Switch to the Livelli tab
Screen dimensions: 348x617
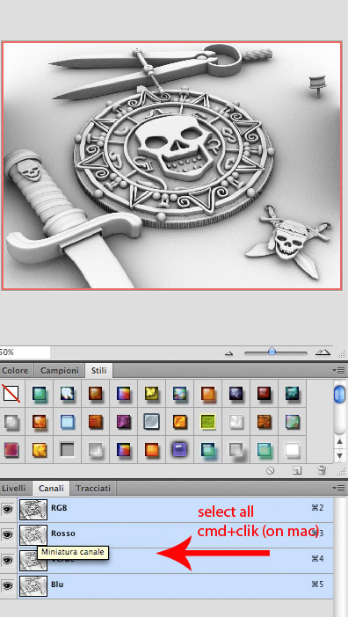(14, 489)
